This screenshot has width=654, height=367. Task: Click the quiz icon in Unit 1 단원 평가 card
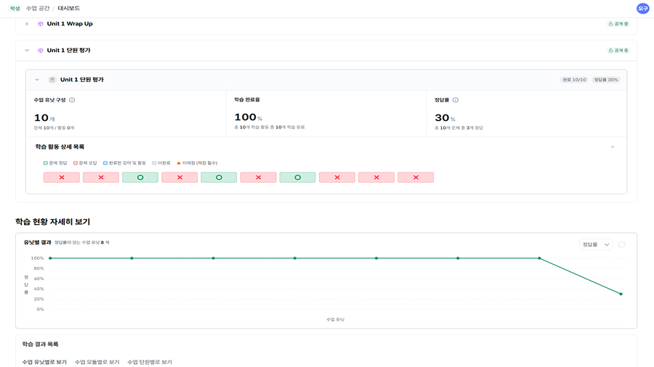coord(52,80)
